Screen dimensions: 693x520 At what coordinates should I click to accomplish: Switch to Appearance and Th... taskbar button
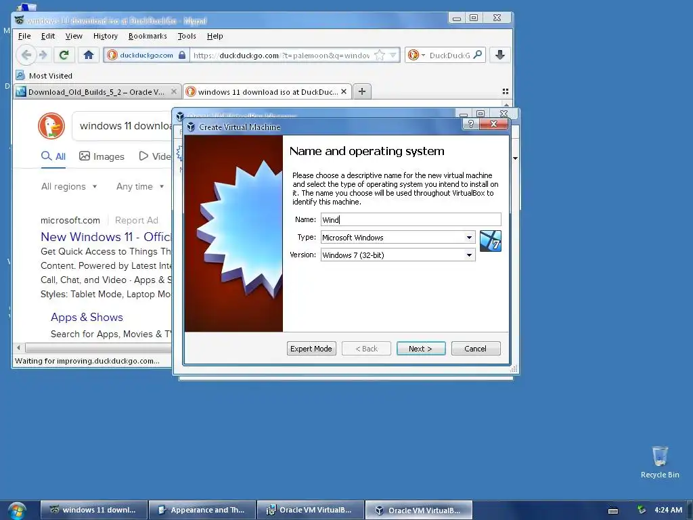pos(202,510)
